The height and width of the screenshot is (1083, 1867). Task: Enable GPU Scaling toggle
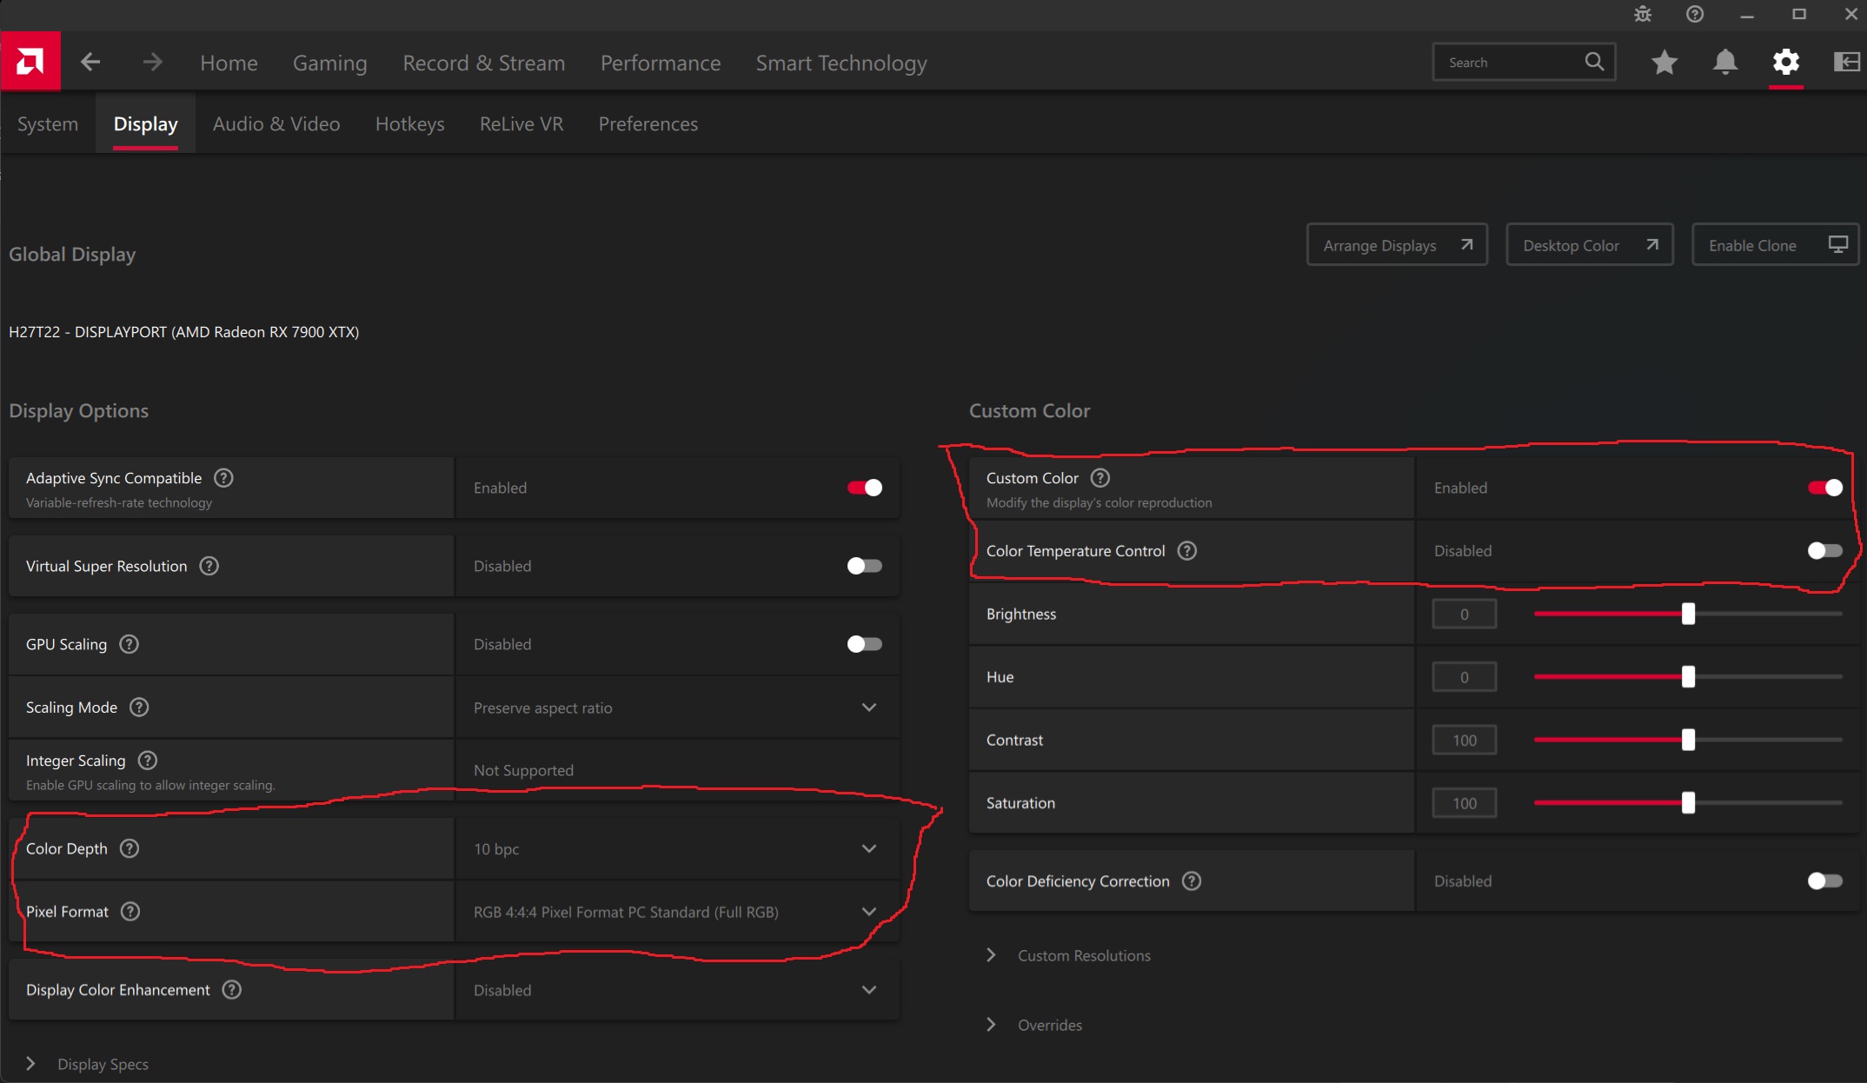(865, 644)
